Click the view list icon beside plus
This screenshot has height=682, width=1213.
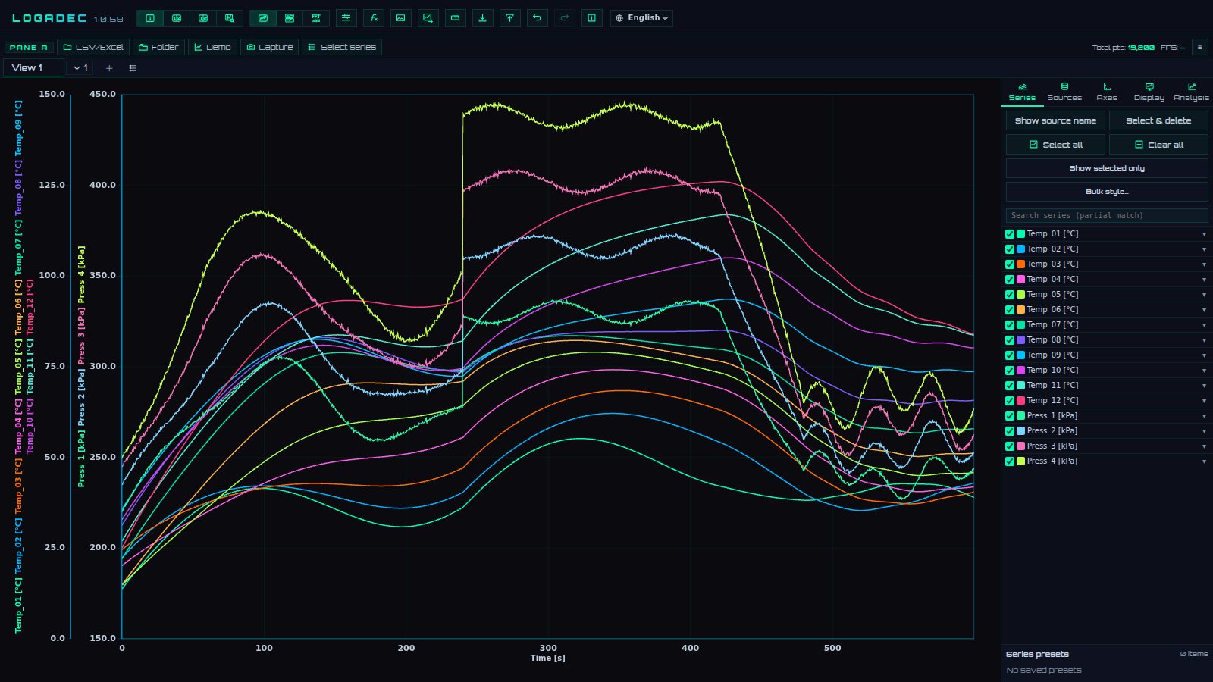[x=133, y=68]
